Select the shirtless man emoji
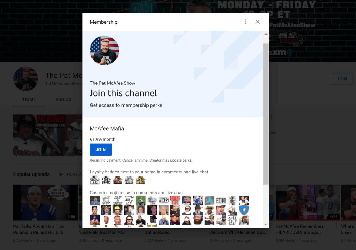 (x=95, y=220)
